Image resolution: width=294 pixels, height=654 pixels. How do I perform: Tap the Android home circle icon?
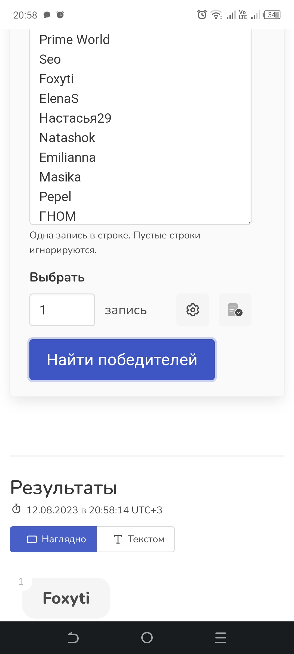coord(147,638)
